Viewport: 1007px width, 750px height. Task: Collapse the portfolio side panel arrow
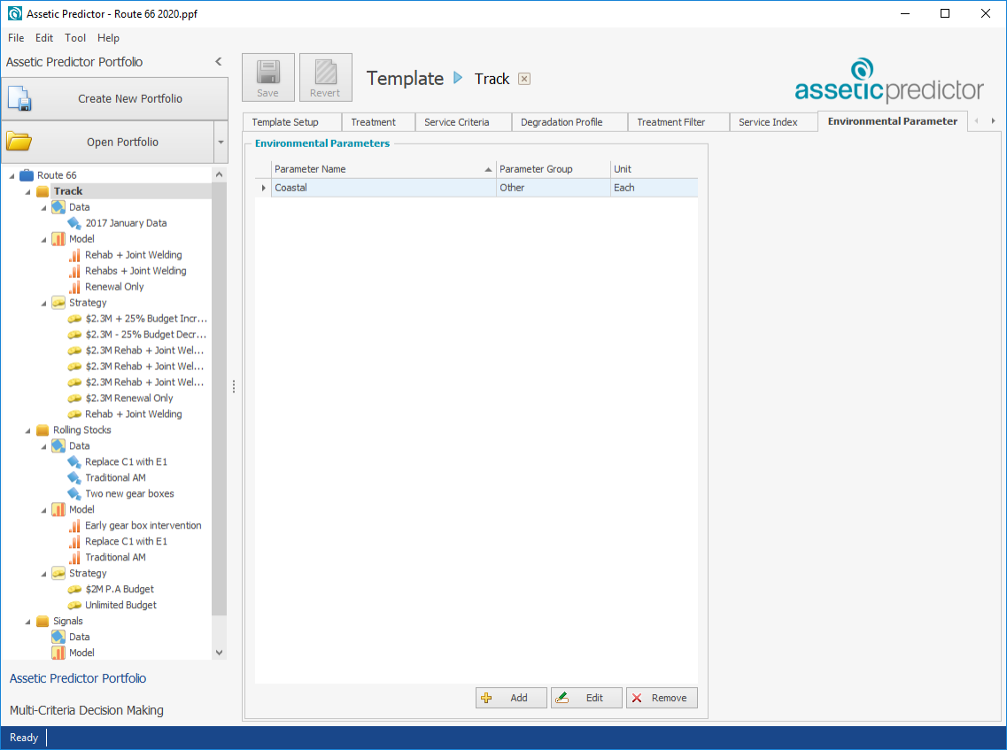[219, 62]
